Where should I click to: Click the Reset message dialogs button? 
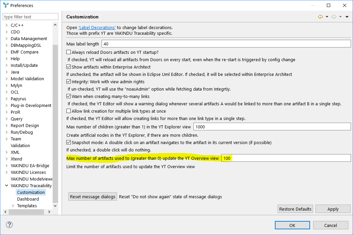coord(93,197)
